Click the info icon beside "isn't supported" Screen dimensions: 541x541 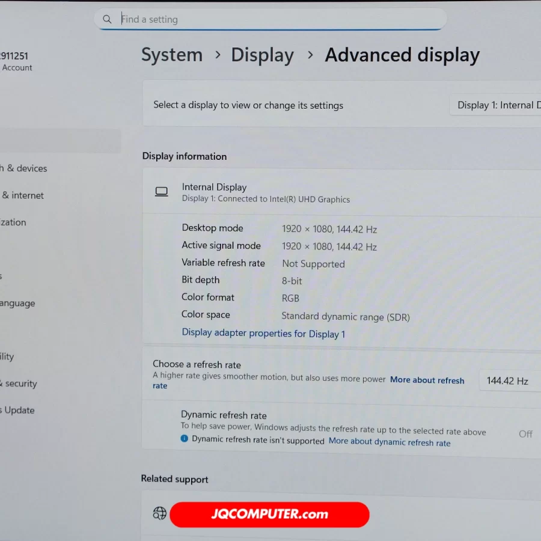185,439
